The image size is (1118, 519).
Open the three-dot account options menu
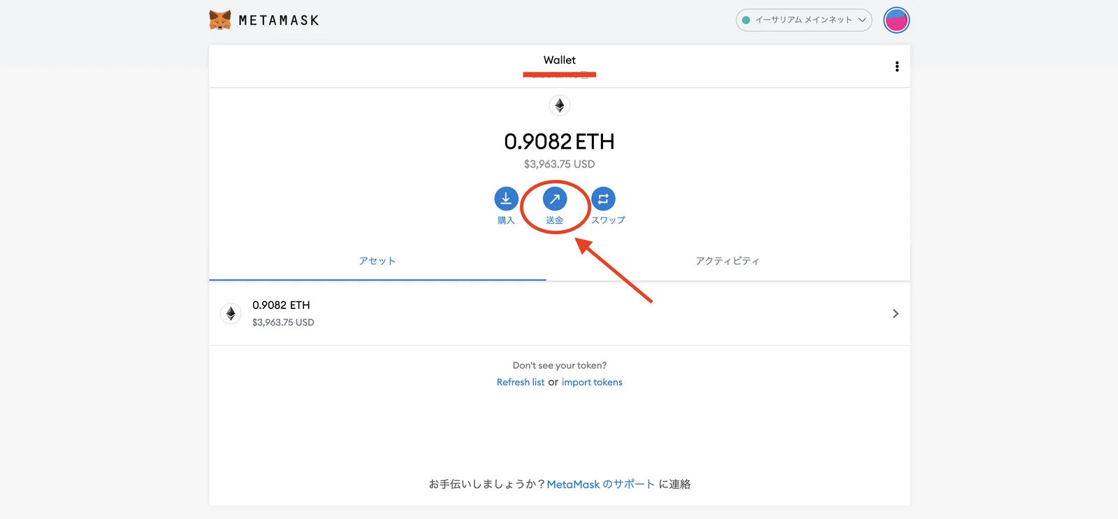[x=896, y=66]
